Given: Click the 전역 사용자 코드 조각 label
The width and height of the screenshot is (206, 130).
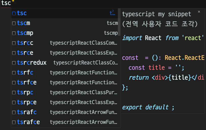Looking at the screenshot, I should (x=160, y=24).
